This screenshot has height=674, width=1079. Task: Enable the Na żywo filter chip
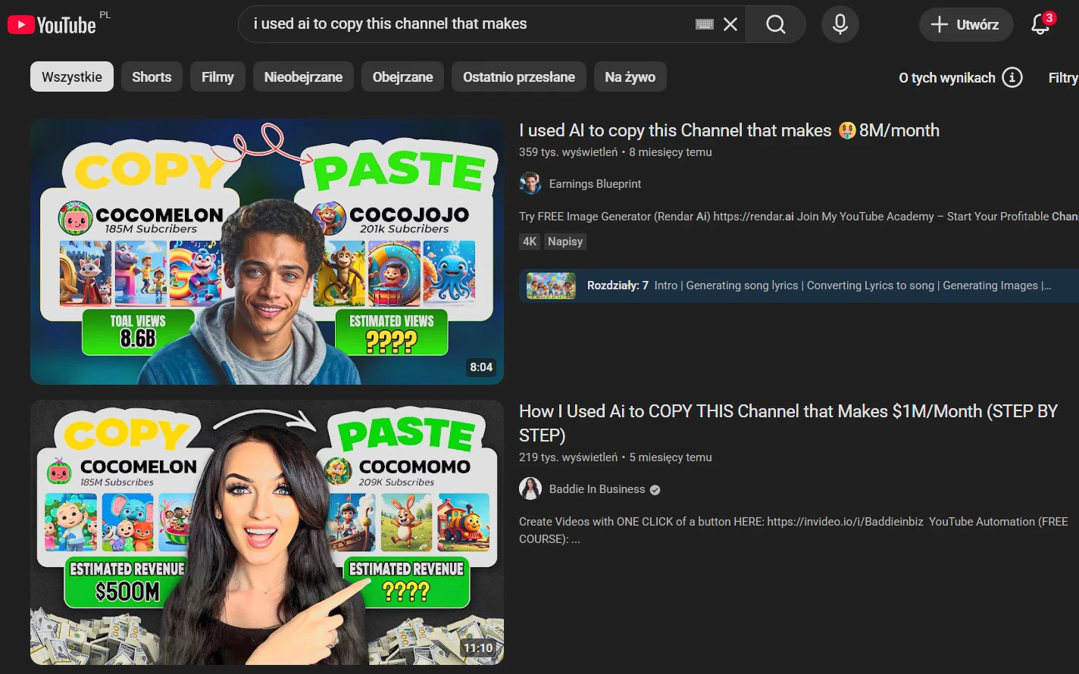point(630,76)
